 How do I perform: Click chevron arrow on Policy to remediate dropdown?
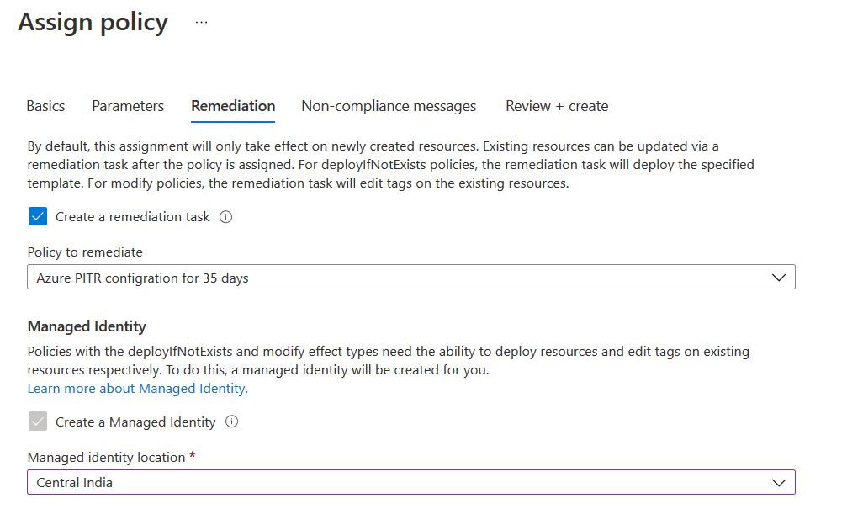coord(779,278)
